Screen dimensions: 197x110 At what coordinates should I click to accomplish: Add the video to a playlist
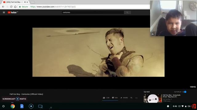(131, 98)
